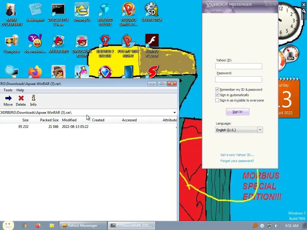Click the Start button orb
The height and width of the screenshot is (230, 307).
[x=8, y=226]
